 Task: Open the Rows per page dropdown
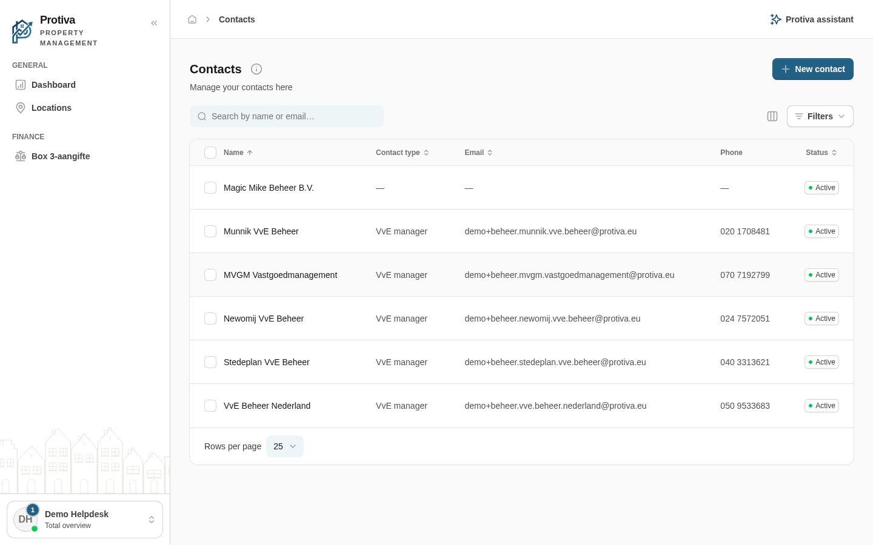coord(285,446)
